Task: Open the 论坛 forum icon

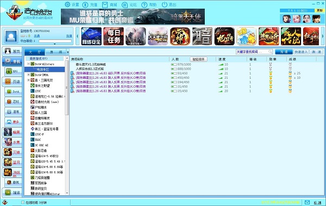Action: (x=129, y=4)
